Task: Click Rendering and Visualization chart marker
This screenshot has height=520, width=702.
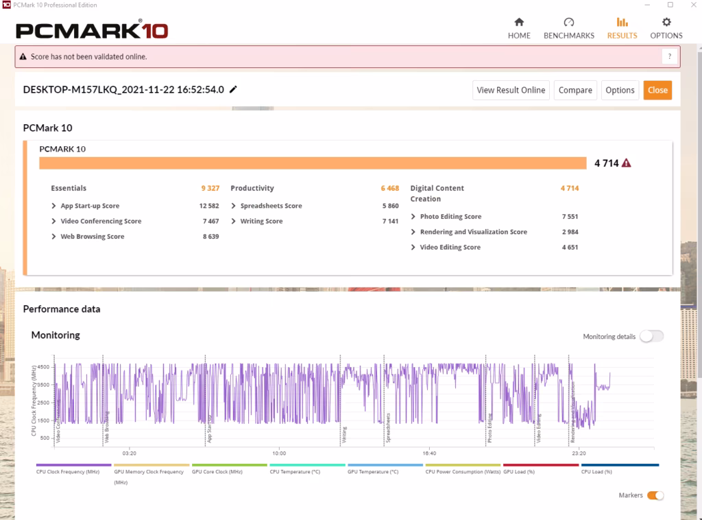Action: coord(572,412)
